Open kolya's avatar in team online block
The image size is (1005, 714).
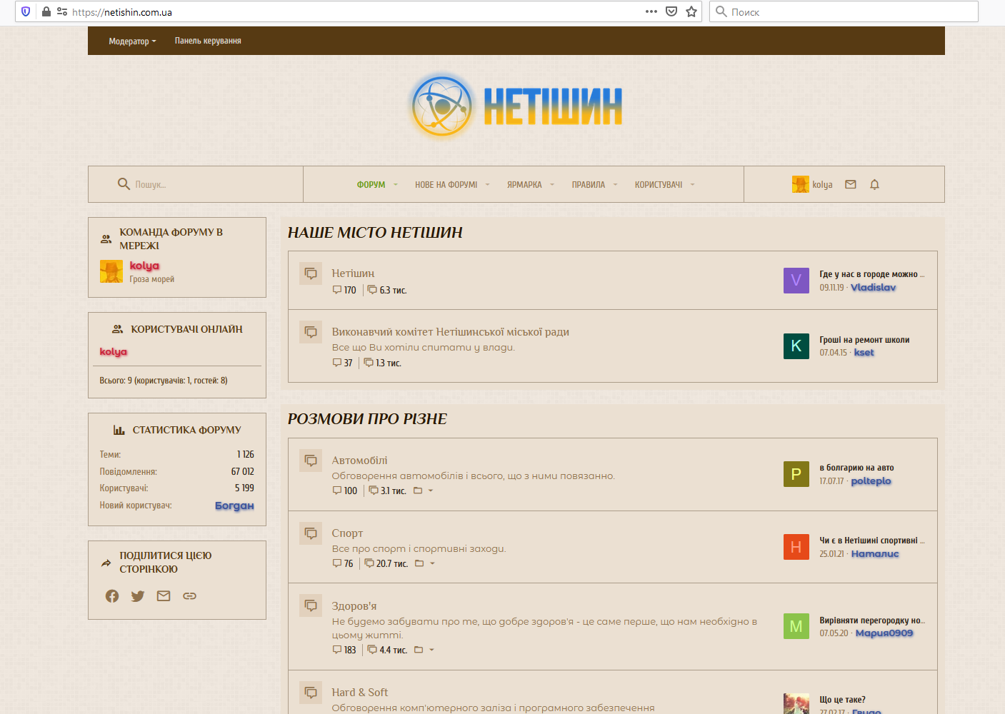click(x=111, y=271)
